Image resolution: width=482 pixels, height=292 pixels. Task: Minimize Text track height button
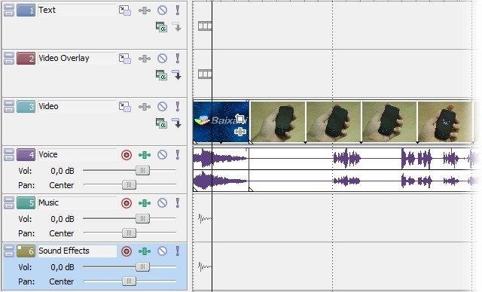click(x=9, y=8)
